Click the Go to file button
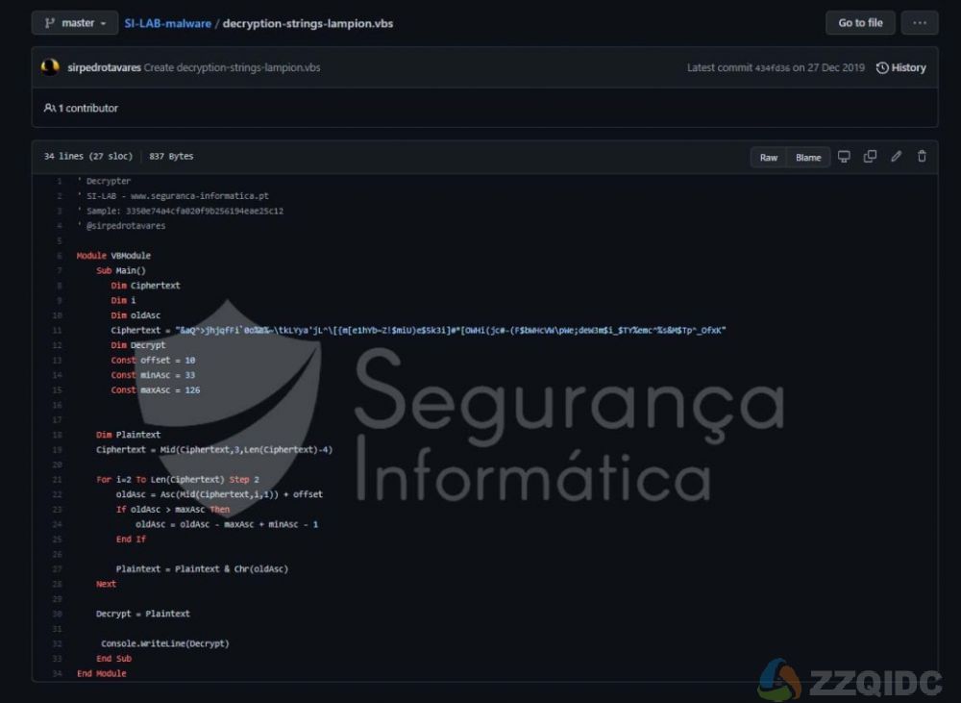 pyautogui.click(x=860, y=23)
